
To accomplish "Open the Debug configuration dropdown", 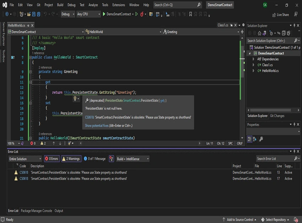I will (x=68, y=14).
